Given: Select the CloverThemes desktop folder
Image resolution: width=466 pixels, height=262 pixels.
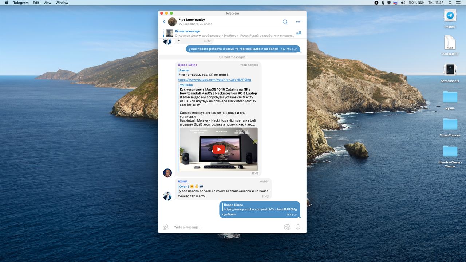Looking at the screenshot, I should coord(450,127).
